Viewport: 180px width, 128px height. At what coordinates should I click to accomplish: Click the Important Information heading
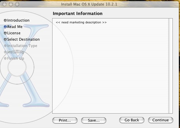[x=78, y=14]
